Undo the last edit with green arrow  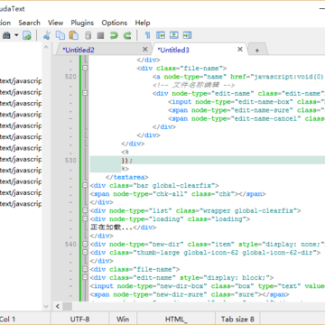(x=114, y=35)
